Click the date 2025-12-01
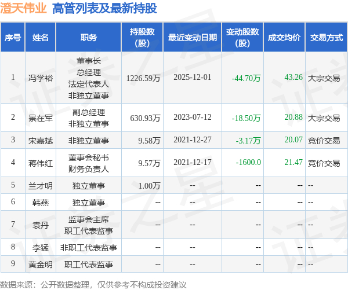Viewport: 348px width, 290px height. click(x=193, y=78)
